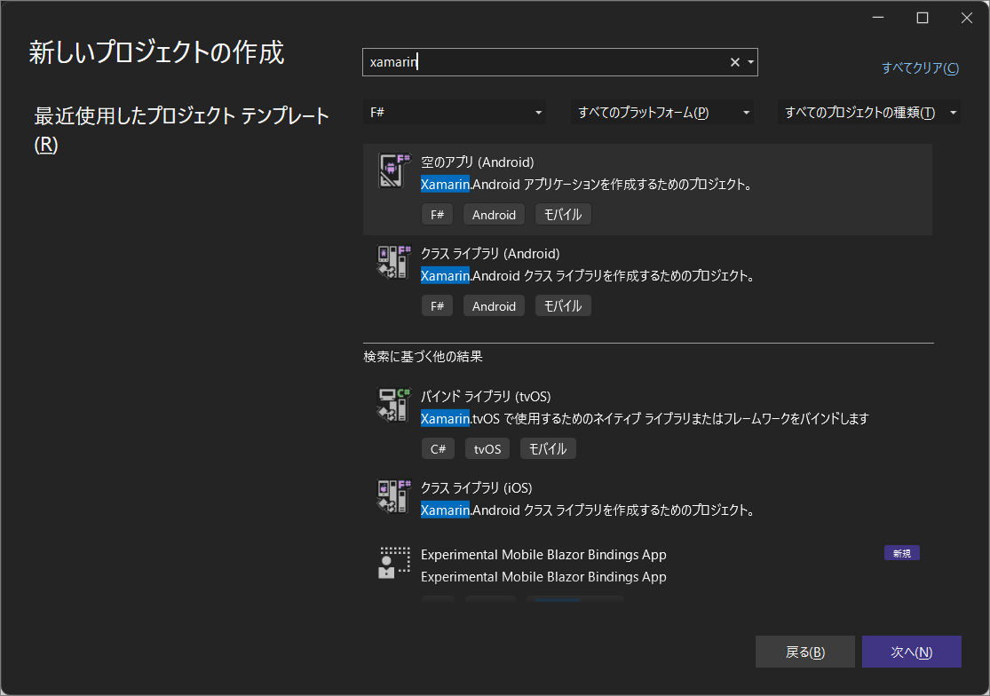Click the C# tag under バインド ライブラリ (tvOS)
The height and width of the screenshot is (696, 990).
coord(439,448)
